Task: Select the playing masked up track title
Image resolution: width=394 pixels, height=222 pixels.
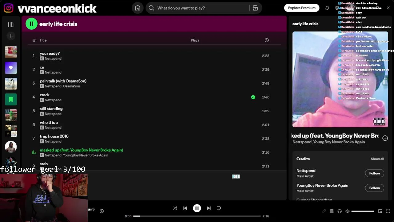Action: [x=81, y=150]
